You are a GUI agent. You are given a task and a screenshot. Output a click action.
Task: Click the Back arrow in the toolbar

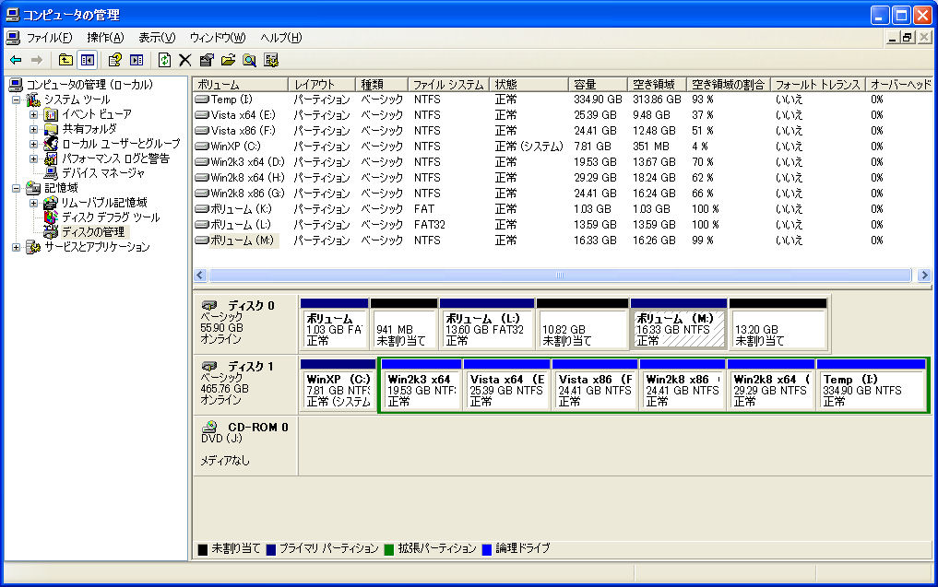click(17, 60)
